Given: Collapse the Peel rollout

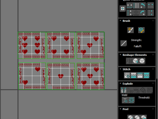Looking at the screenshot, I should pyautogui.click(x=120, y=109).
